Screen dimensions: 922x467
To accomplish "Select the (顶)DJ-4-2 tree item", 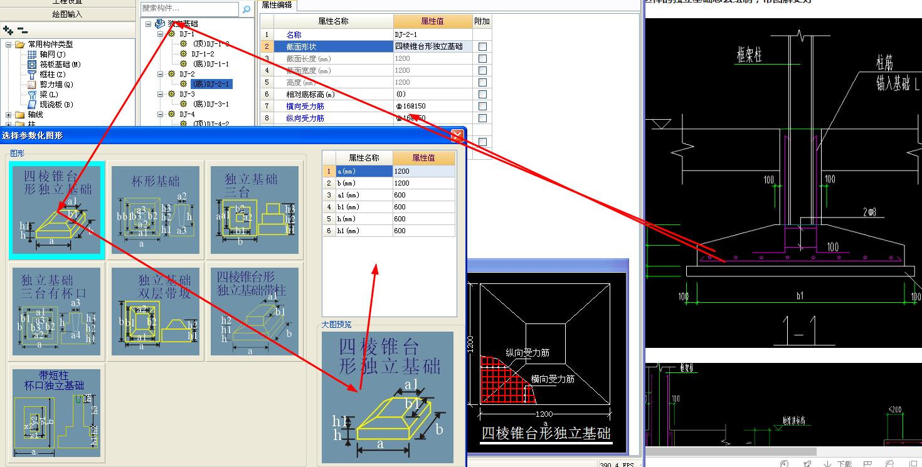I will 211,124.
